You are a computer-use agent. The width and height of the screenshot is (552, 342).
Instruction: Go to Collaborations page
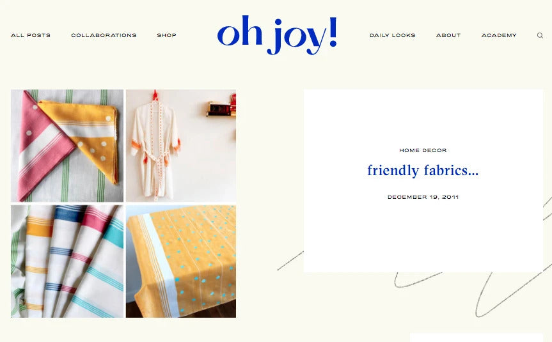pyautogui.click(x=104, y=35)
